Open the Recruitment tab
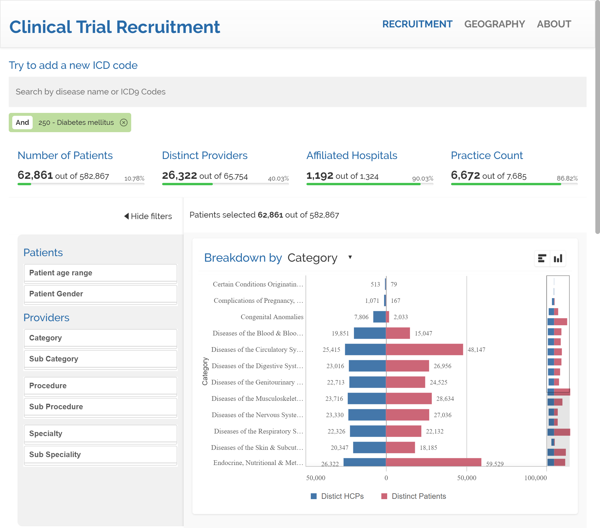The image size is (600, 528). tap(417, 24)
